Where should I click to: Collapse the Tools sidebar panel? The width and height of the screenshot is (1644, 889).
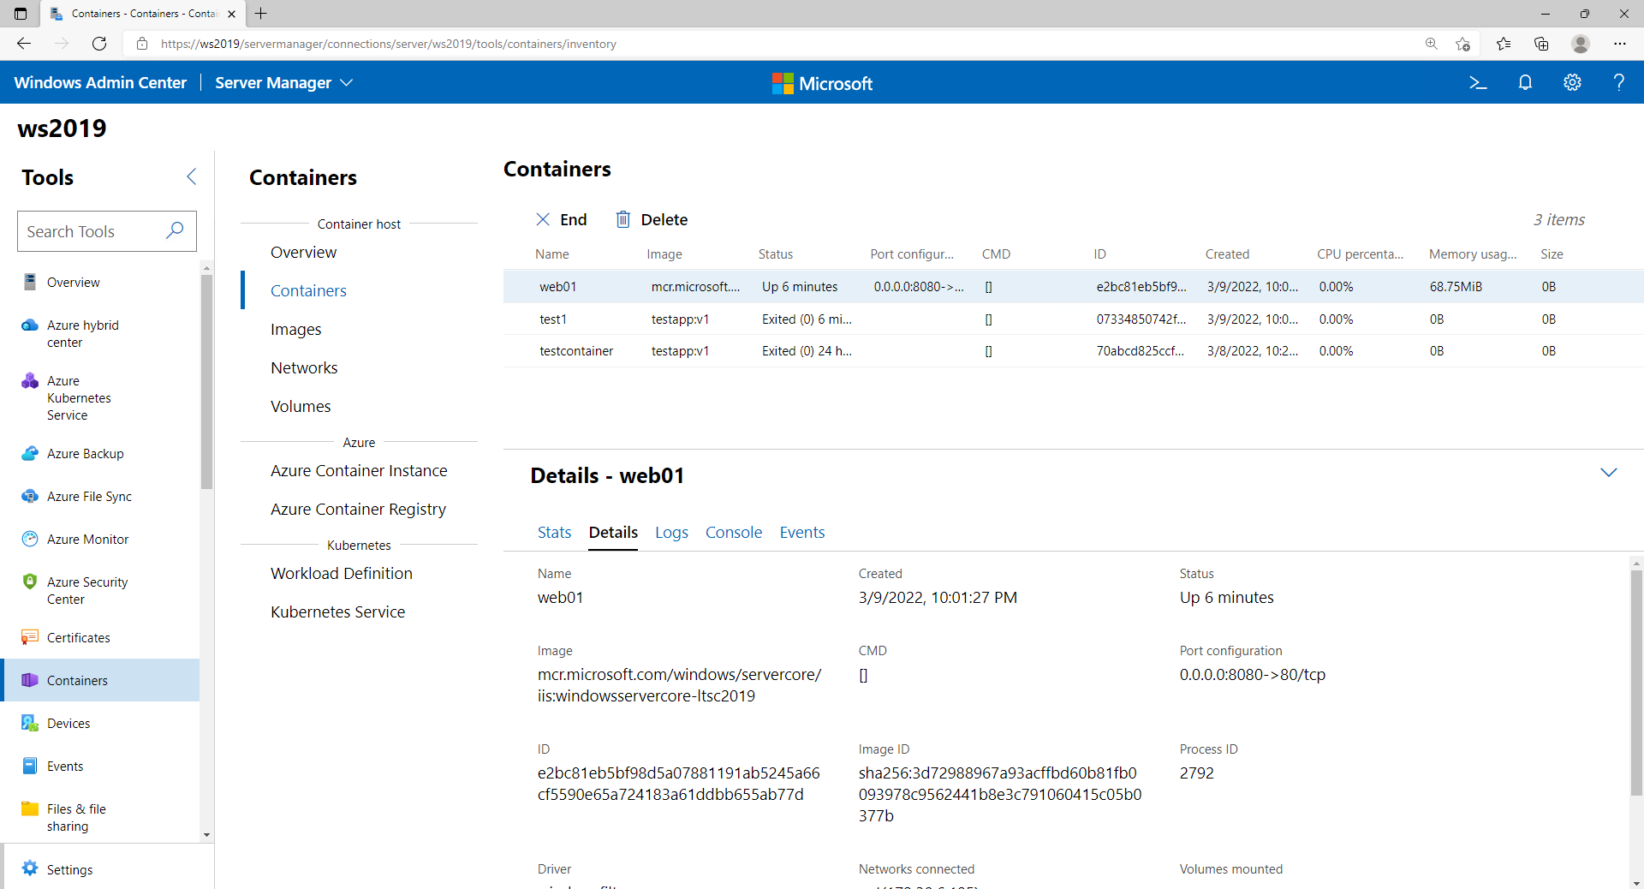click(191, 176)
